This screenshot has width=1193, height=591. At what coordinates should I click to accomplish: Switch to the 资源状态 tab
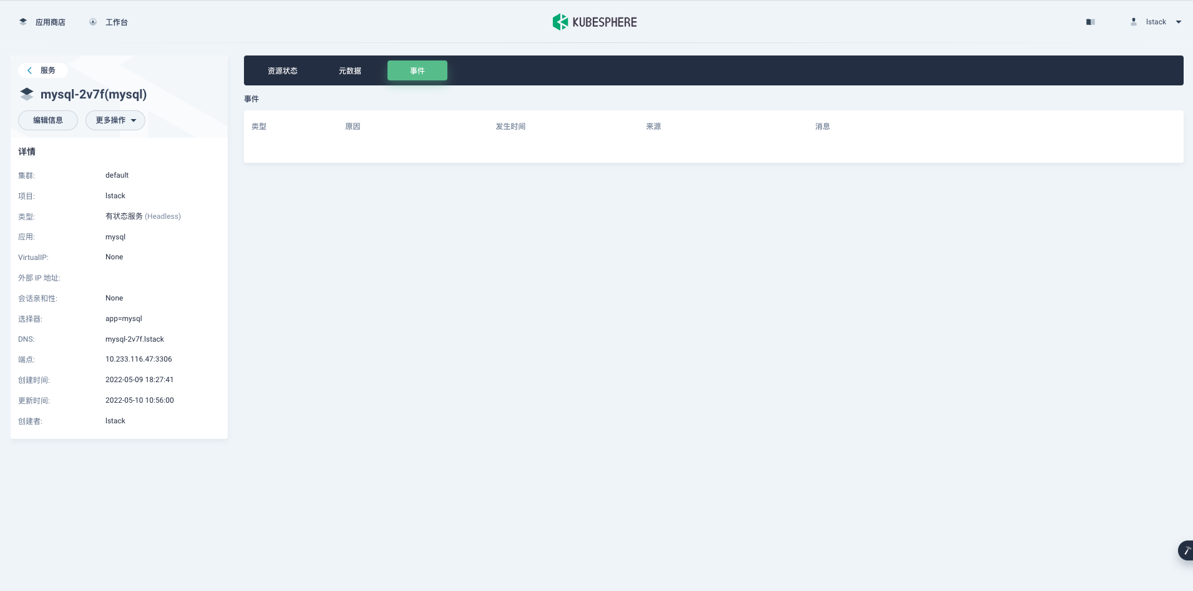click(x=283, y=70)
